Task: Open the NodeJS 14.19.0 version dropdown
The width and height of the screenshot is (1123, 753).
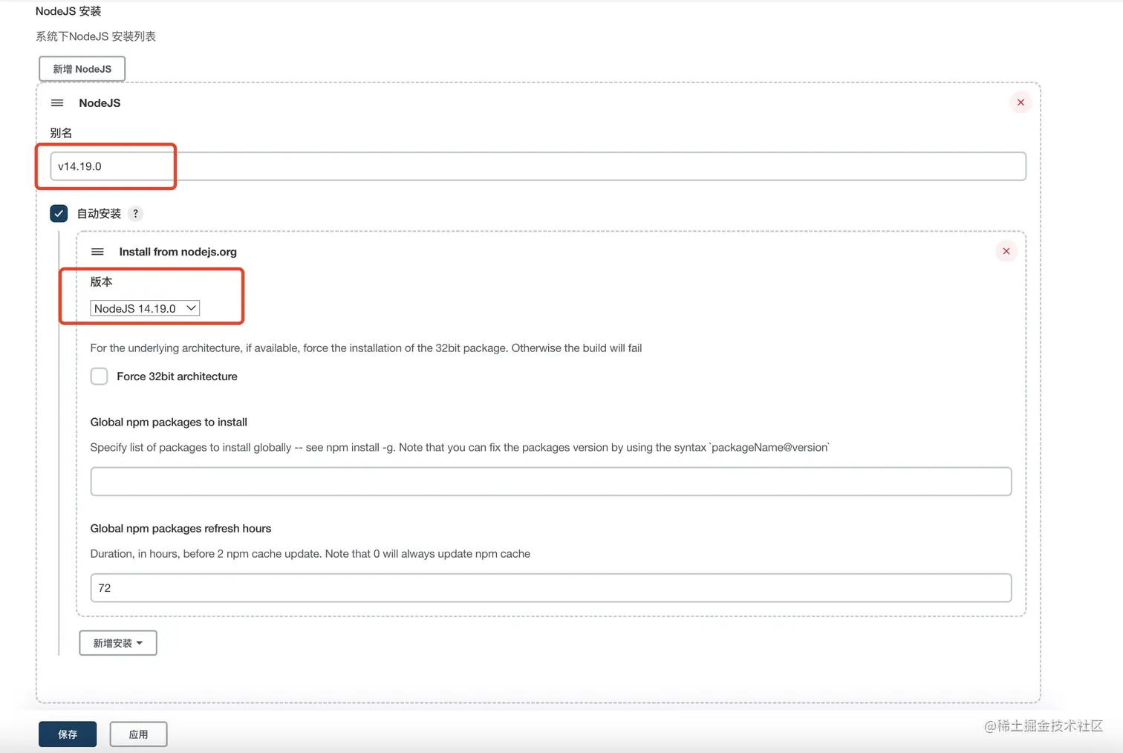Action: coord(145,307)
